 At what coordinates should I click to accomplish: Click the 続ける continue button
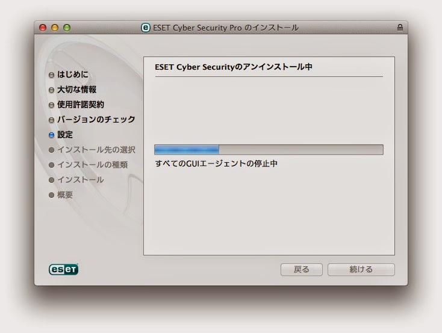coord(361,269)
